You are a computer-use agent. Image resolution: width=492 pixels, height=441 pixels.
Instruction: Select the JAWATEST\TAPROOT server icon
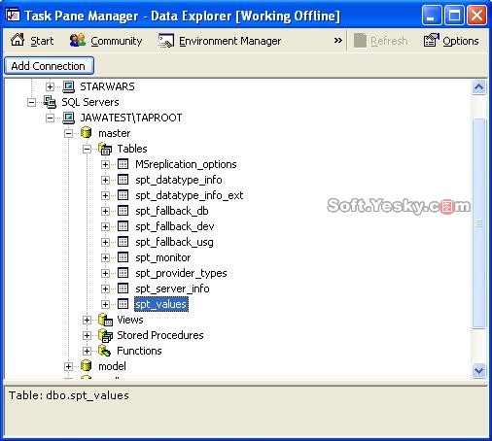point(68,118)
